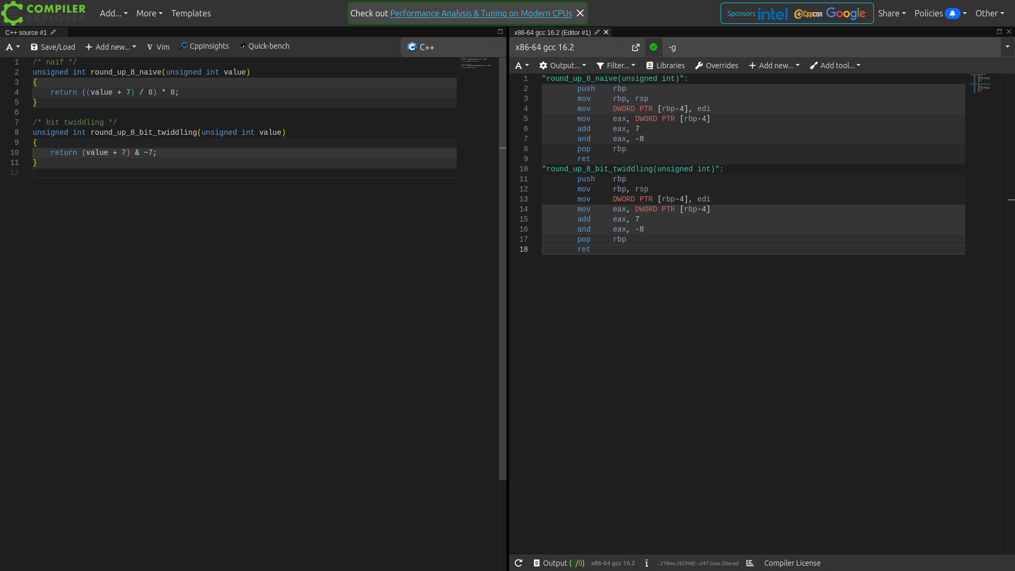Screen dimensions: 1015x571
Task: Toggle Vim mode in the editor
Action: [158, 47]
